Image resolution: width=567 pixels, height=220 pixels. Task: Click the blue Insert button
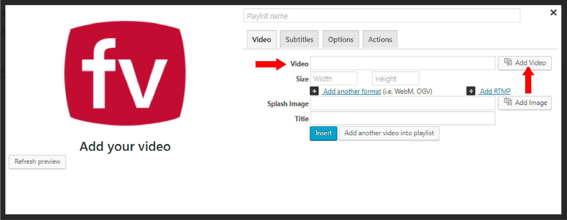click(324, 133)
